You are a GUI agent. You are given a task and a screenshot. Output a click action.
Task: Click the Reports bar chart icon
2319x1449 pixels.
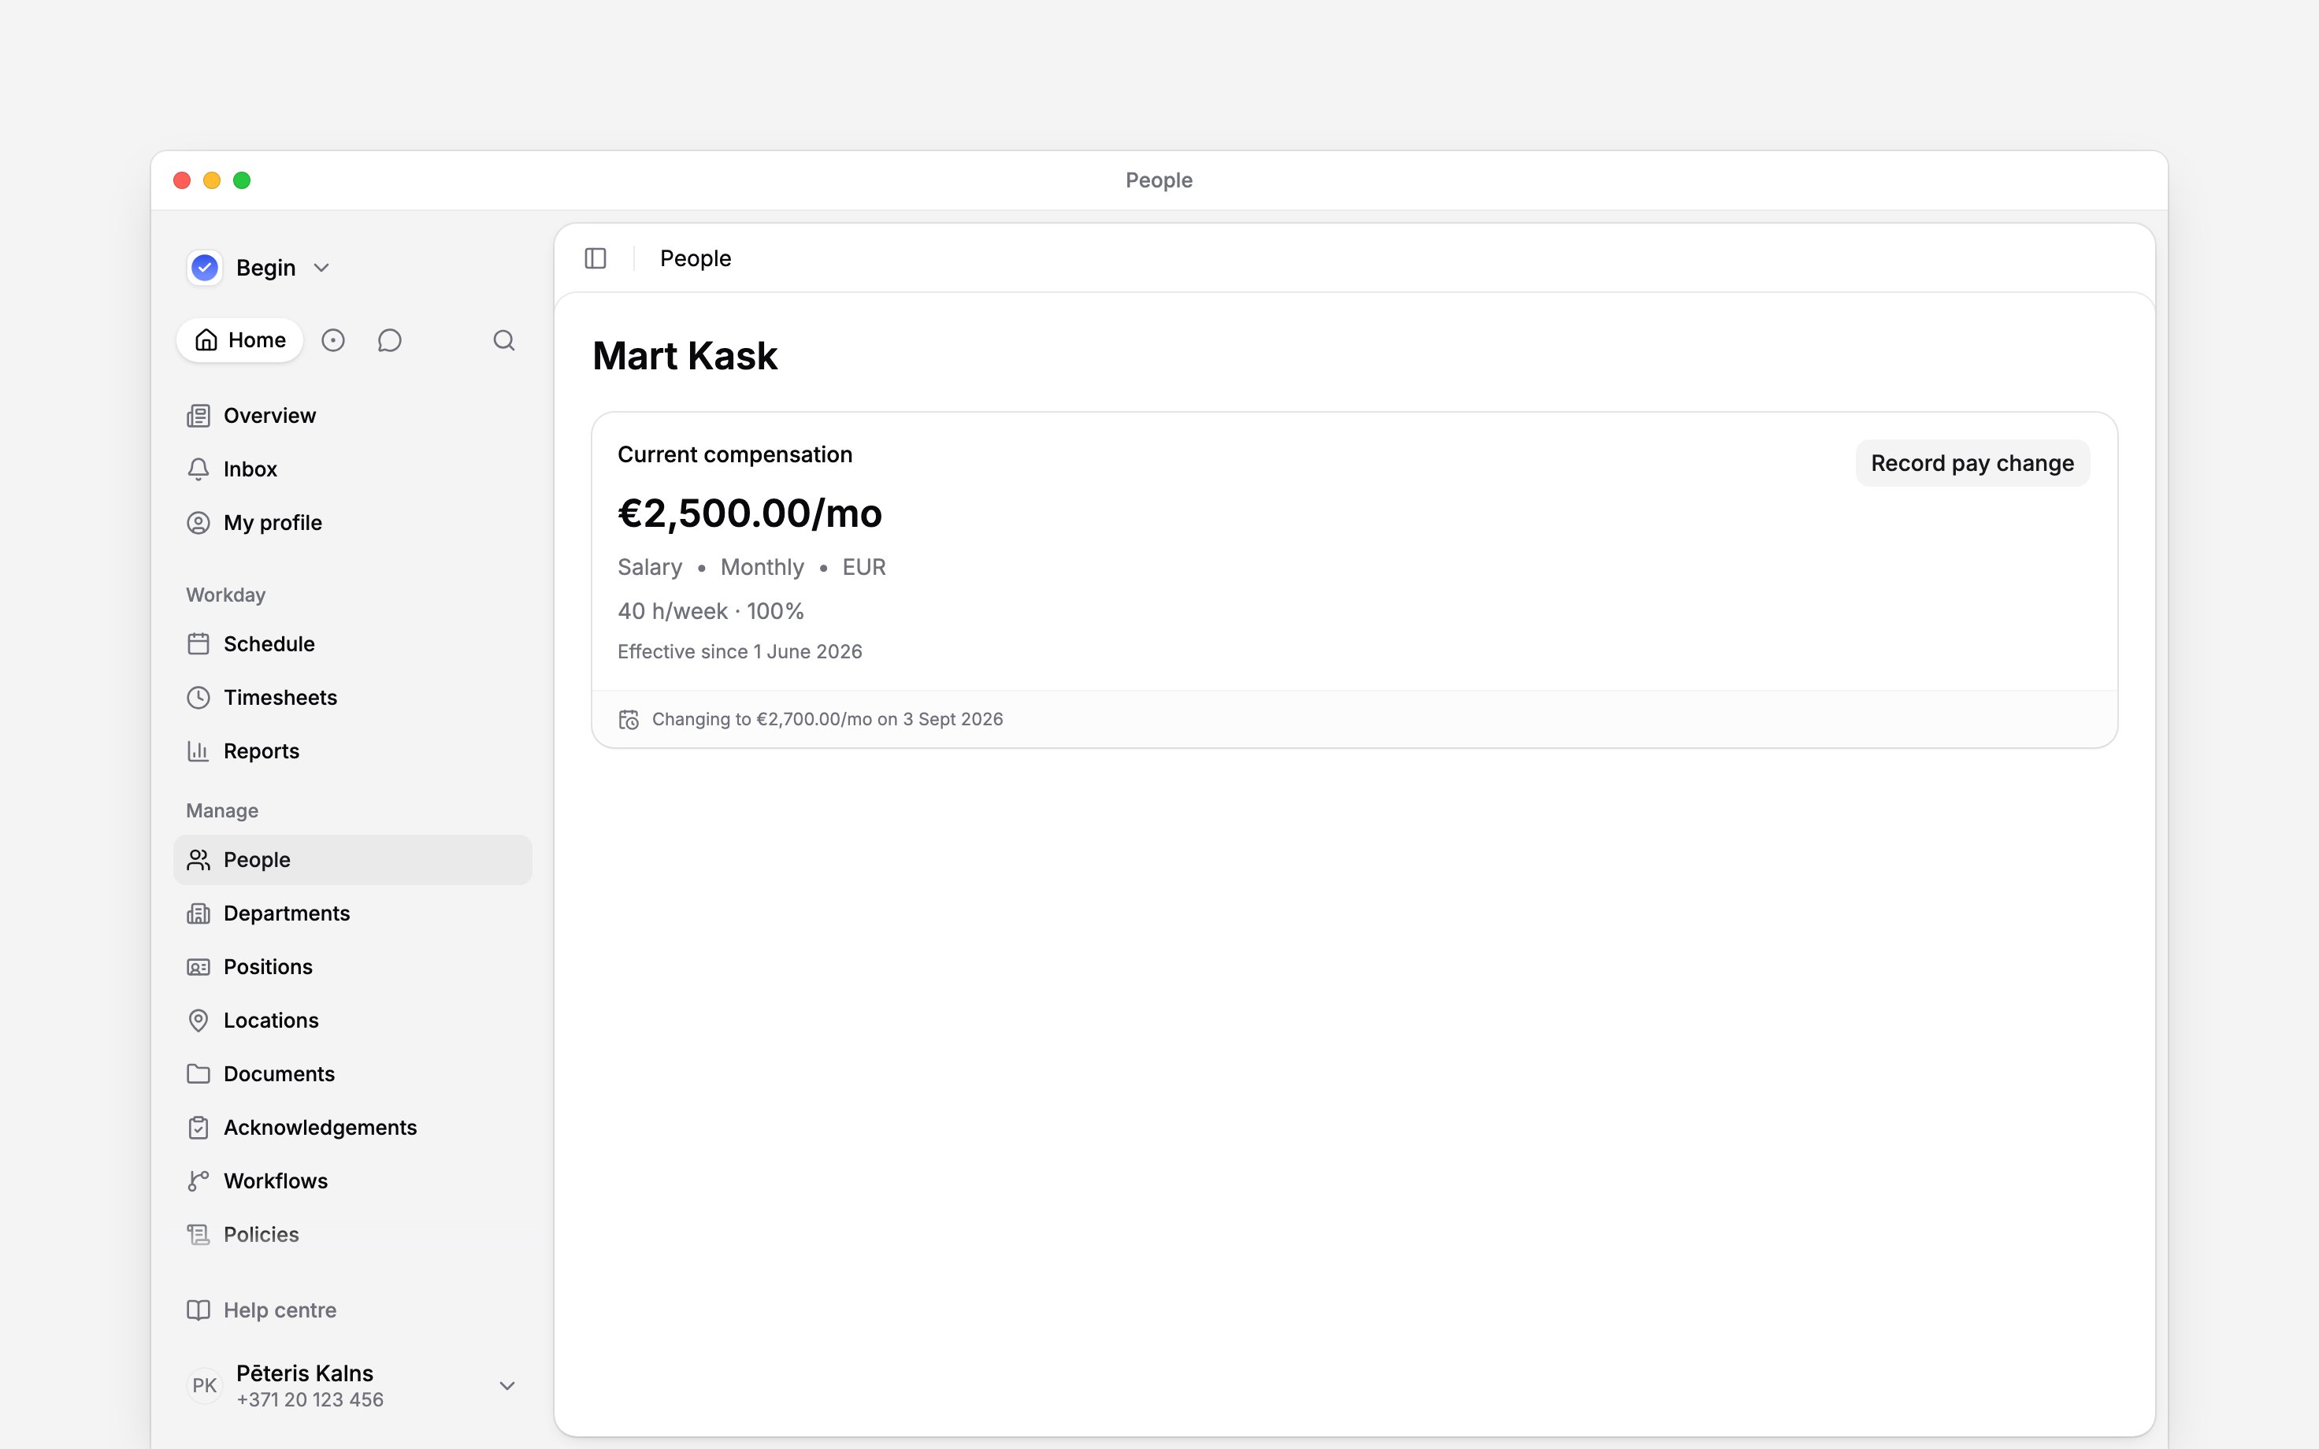(199, 751)
